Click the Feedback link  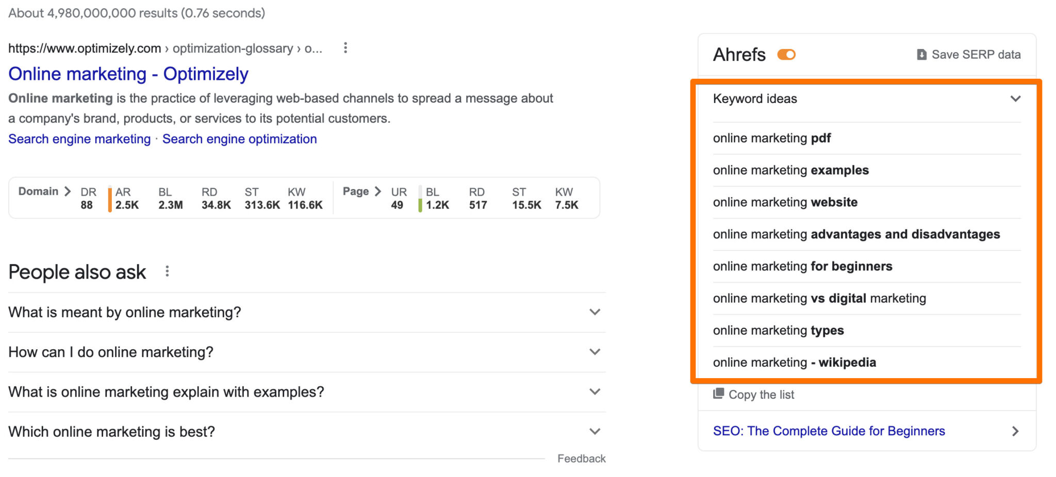[x=581, y=458]
